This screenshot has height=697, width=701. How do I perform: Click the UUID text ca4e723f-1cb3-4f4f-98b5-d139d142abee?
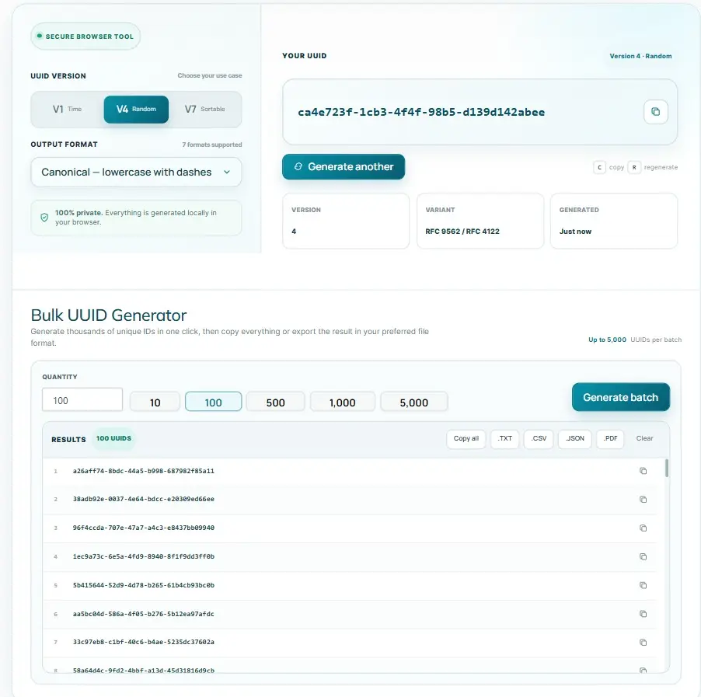[421, 112]
